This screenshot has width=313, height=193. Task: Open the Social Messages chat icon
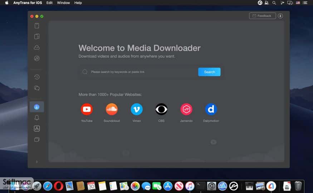pos(37,88)
